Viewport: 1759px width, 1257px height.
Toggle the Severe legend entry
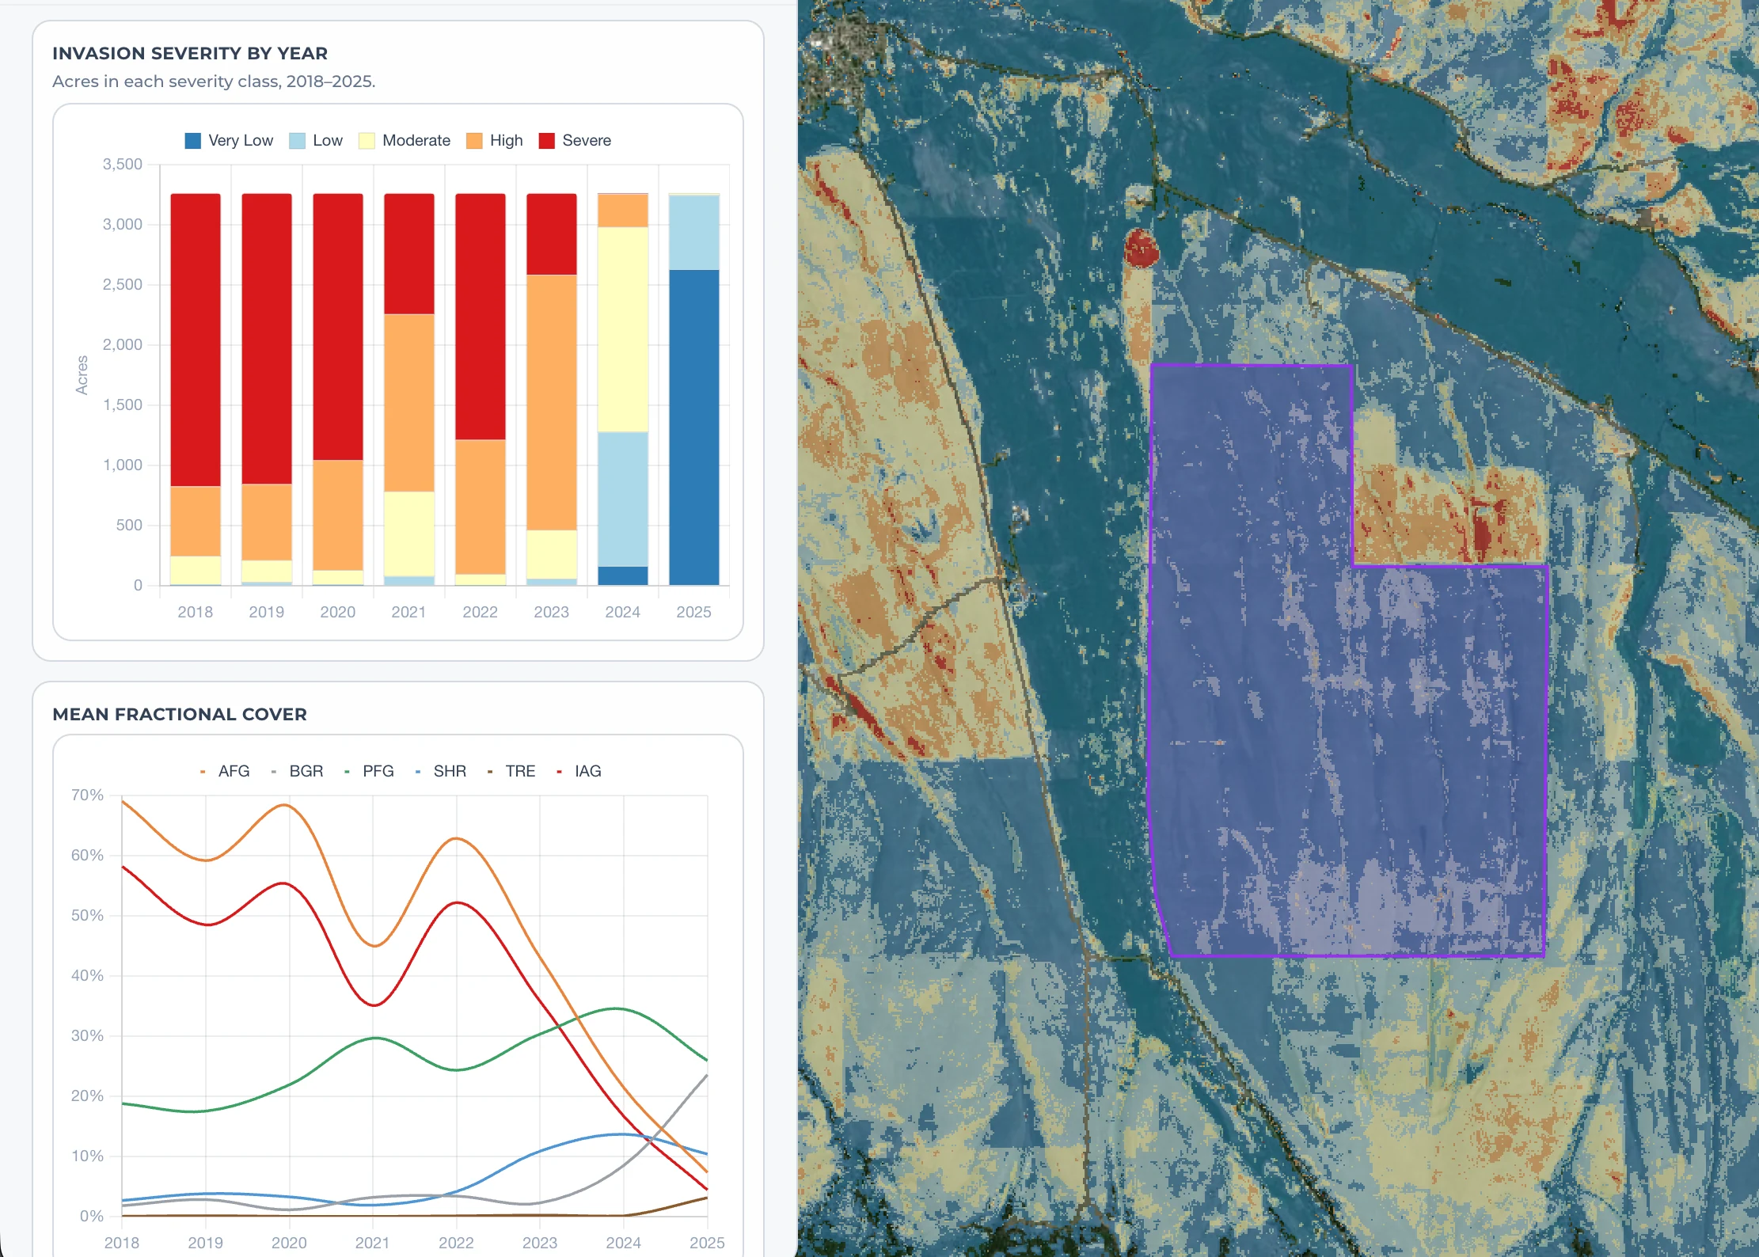575,141
